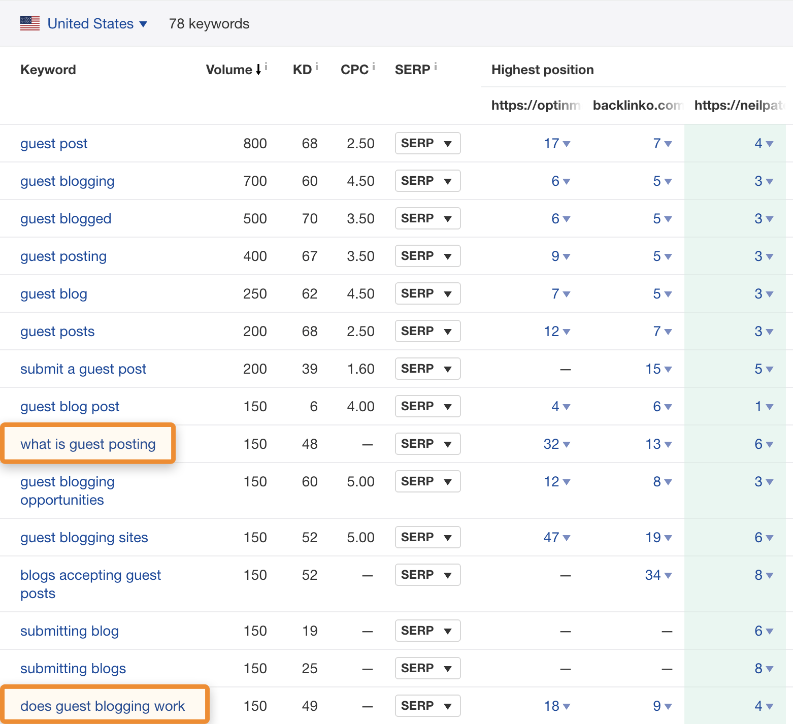The width and height of the screenshot is (793, 724).
Task: Click the CPC column info icon
Action: coord(374,65)
